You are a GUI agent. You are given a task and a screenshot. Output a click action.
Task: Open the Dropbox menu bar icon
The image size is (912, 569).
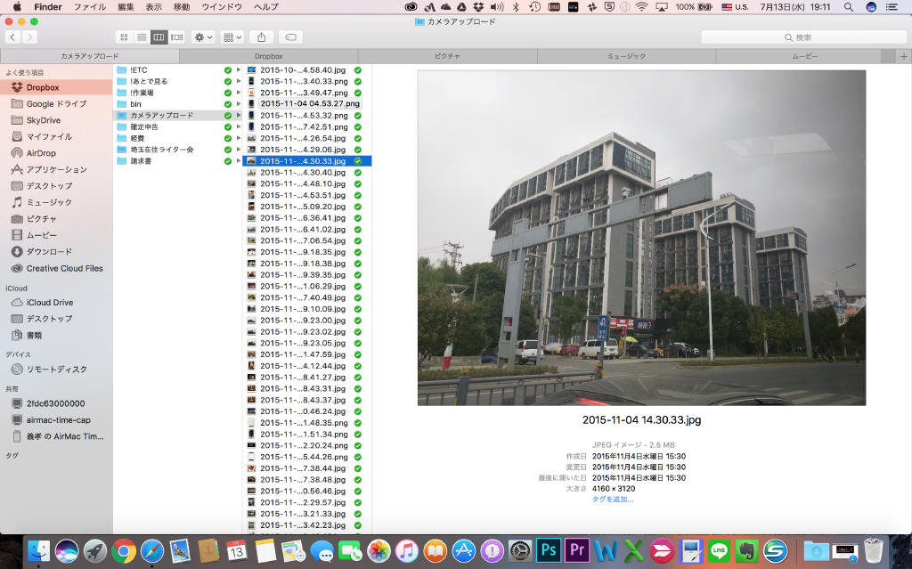click(x=478, y=7)
